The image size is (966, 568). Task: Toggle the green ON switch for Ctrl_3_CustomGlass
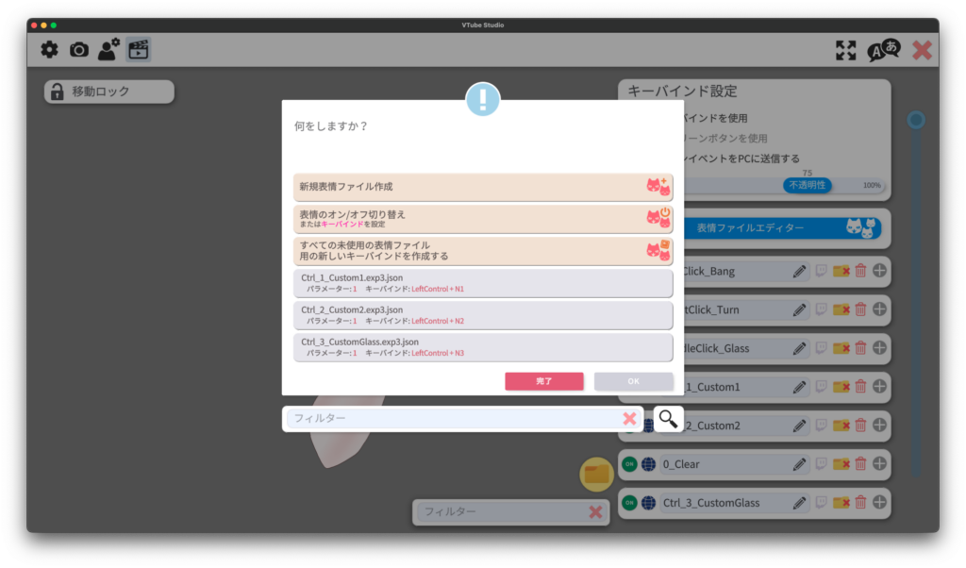pos(629,503)
